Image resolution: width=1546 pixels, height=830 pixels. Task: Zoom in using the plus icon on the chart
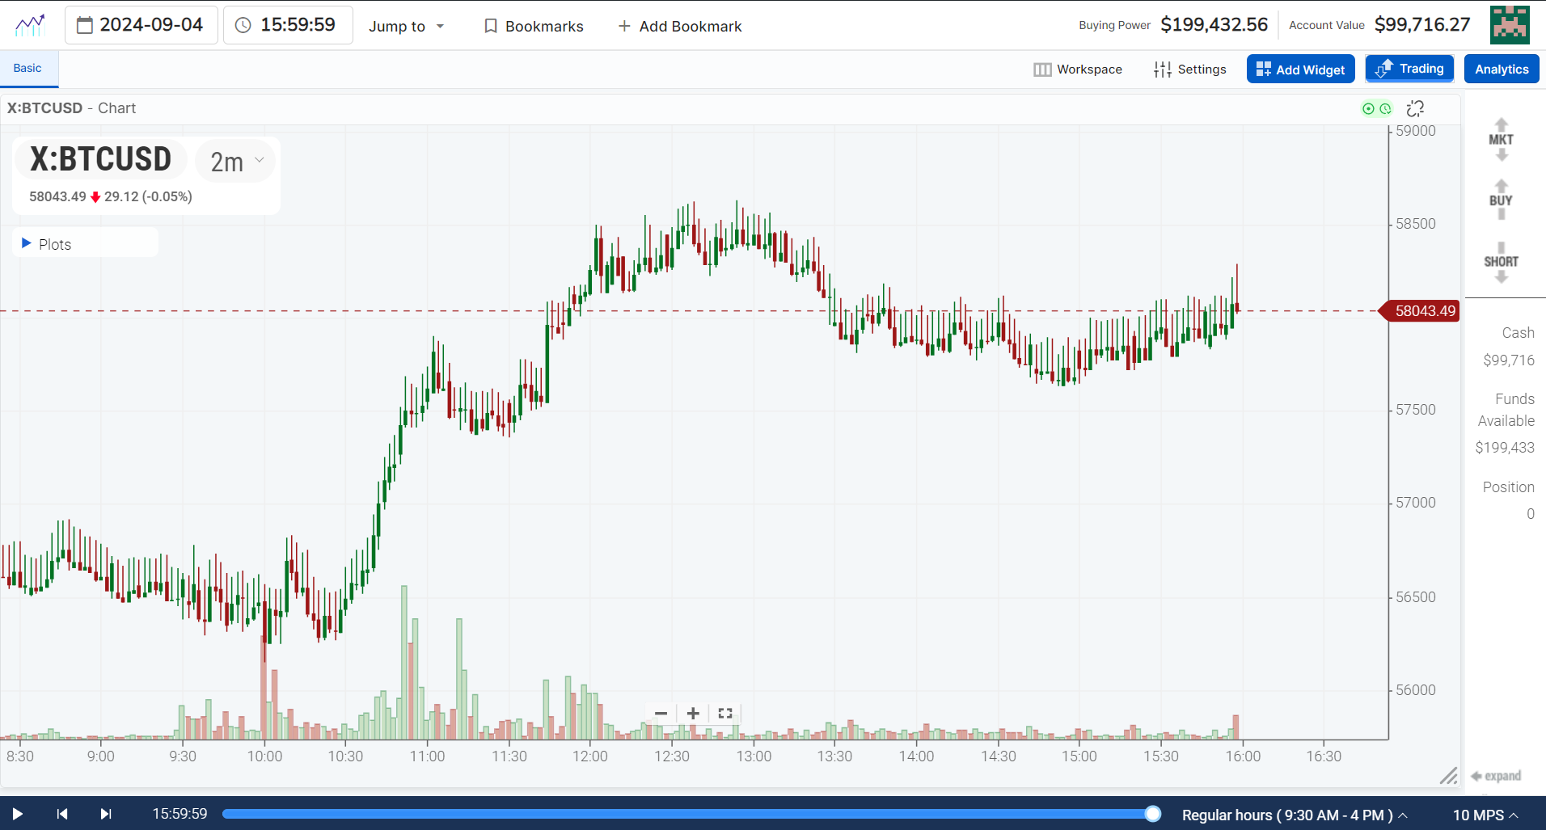tap(692, 713)
